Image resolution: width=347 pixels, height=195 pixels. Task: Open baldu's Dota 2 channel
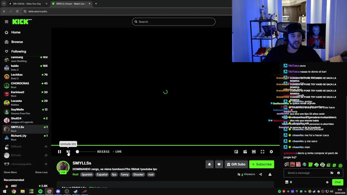click(x=26, y=68)
